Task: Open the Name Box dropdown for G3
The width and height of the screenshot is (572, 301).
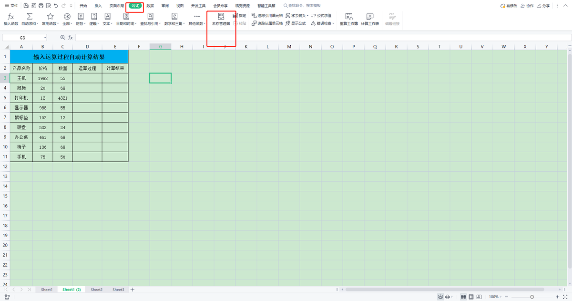Action: click(x=45, y=37)
